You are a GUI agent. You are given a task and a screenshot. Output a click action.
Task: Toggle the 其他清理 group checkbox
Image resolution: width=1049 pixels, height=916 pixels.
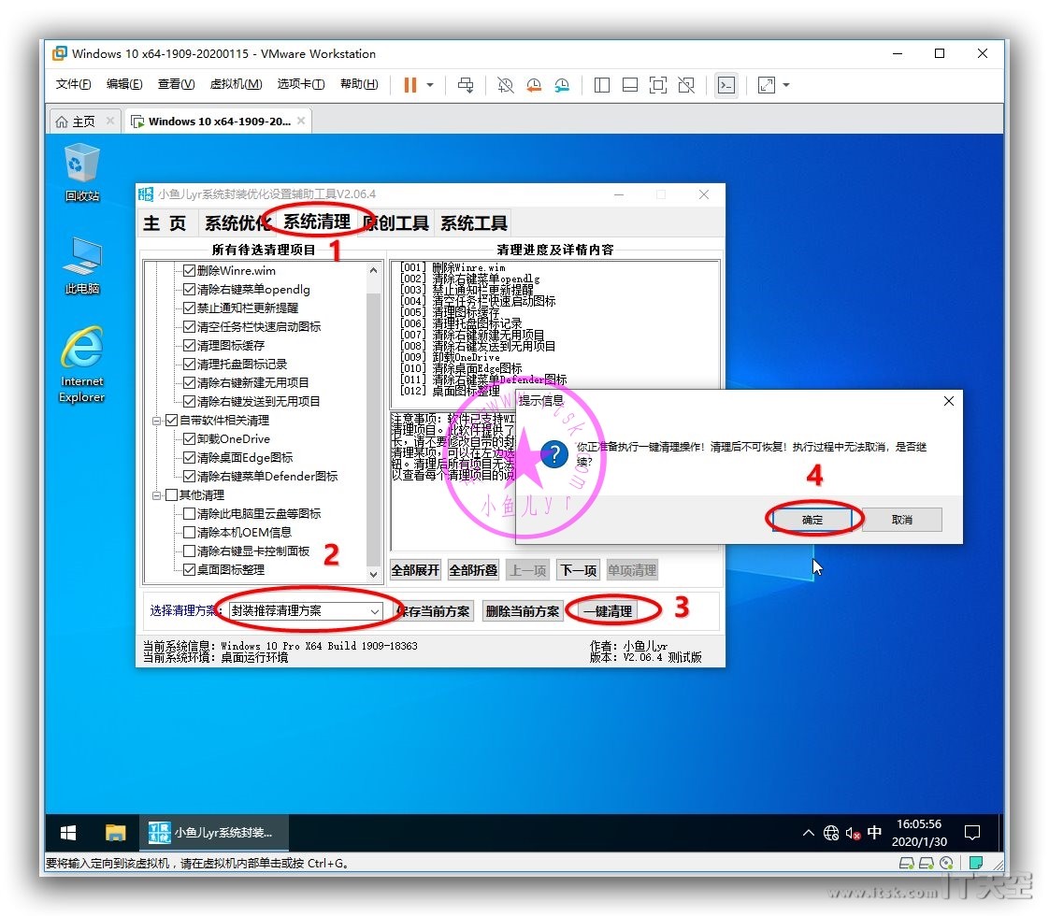171,495
